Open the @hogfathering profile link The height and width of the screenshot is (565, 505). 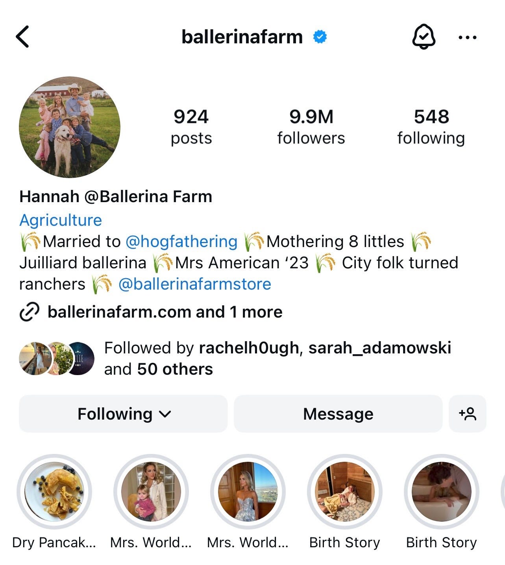[x=181, y=241]
